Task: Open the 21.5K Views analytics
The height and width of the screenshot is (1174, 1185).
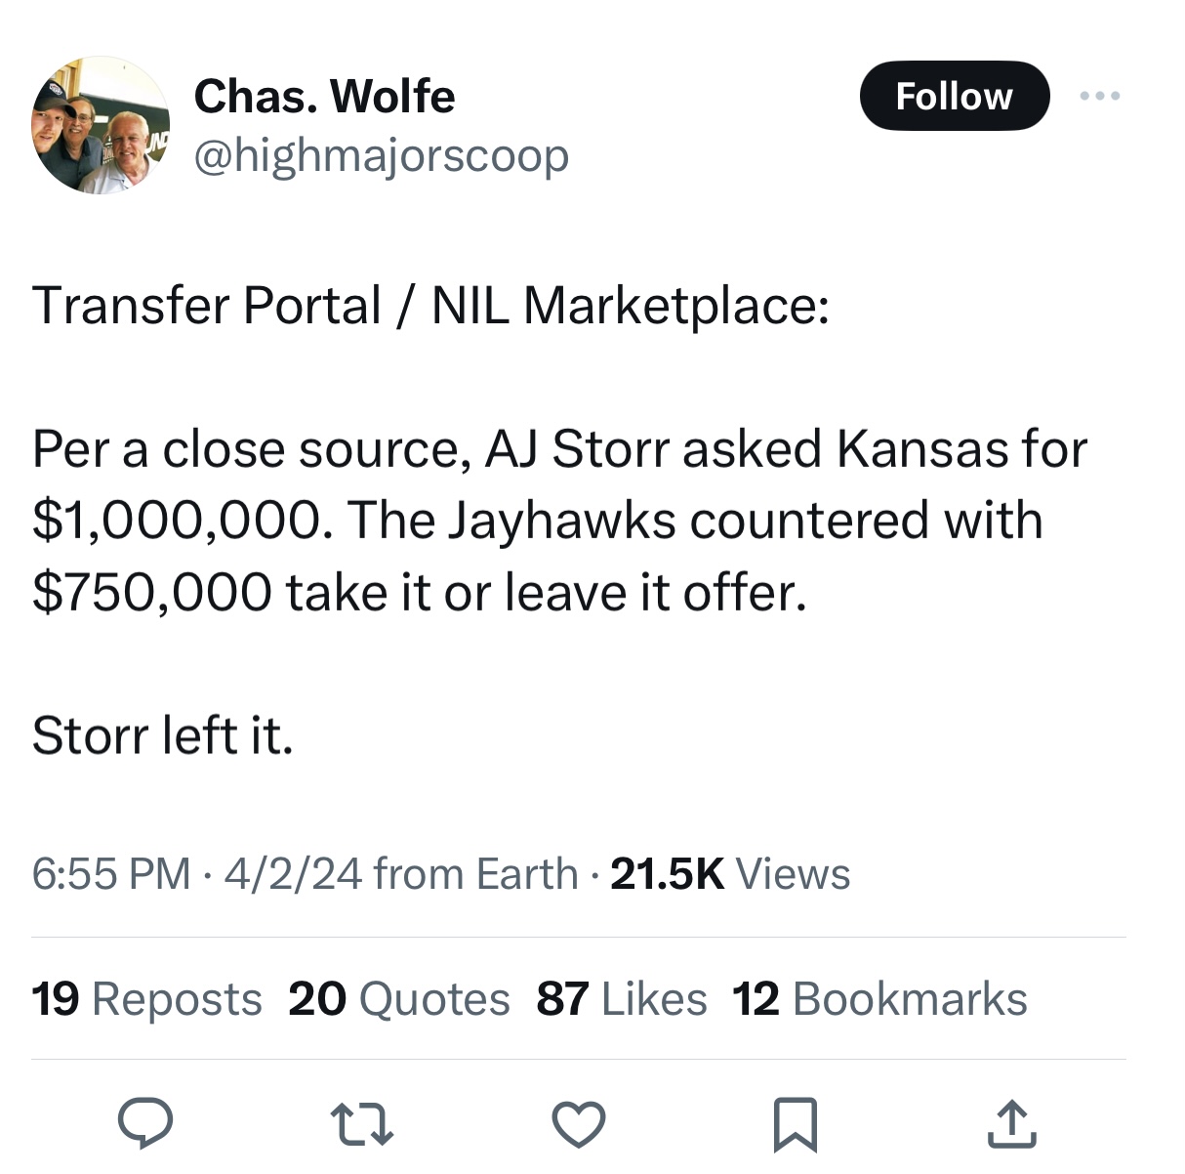Action: [729, 874]
